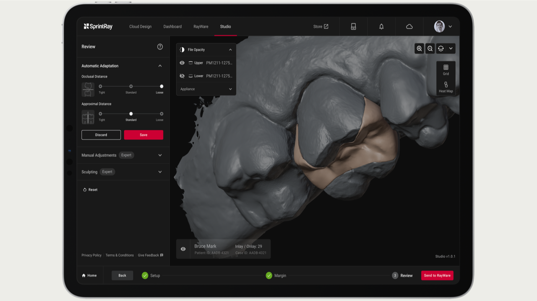Set Occlusal Distance to Standard
The height and width of the screenshot is (301, 537).
[131, 86]
